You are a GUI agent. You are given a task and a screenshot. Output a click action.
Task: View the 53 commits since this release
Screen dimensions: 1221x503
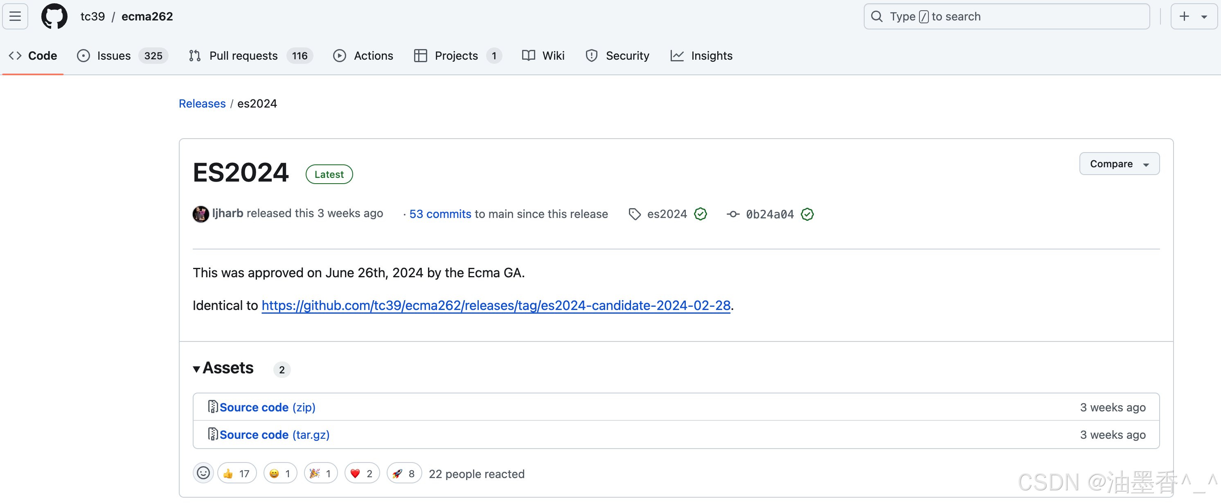439,214
